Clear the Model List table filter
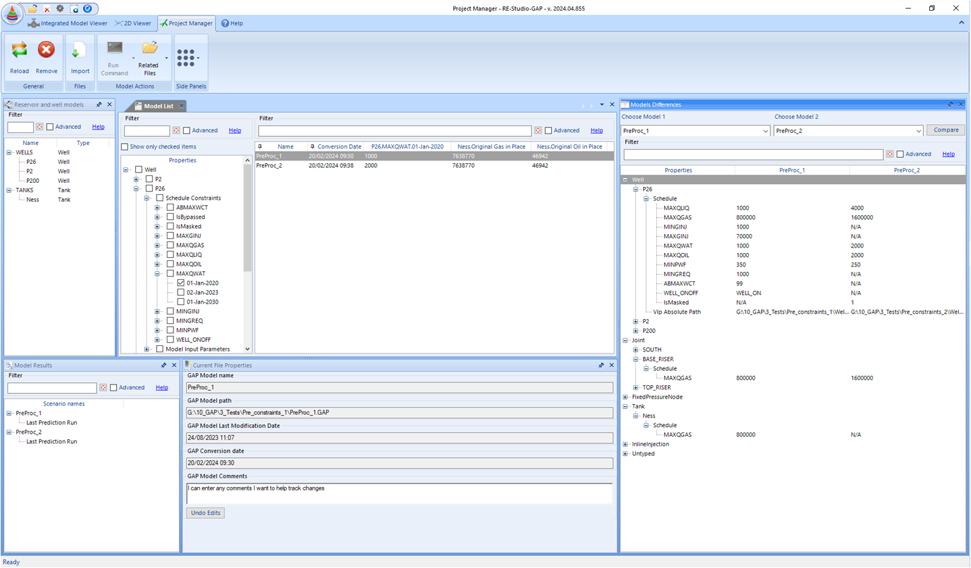This screenshot has height=568, width=971. tap(538, 131)
